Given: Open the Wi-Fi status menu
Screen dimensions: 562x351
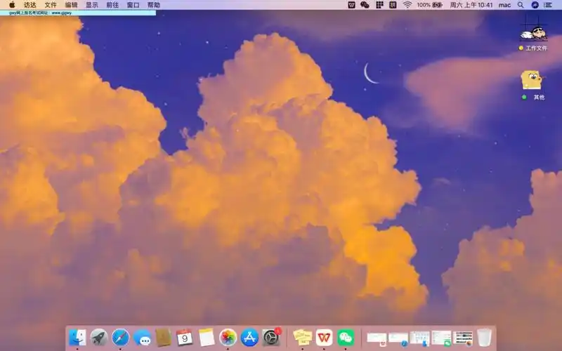Looking at the screenshot, I should [x=407, y=5].
